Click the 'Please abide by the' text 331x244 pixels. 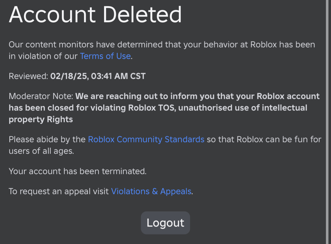pyautogui.click(x=47, y=139)
